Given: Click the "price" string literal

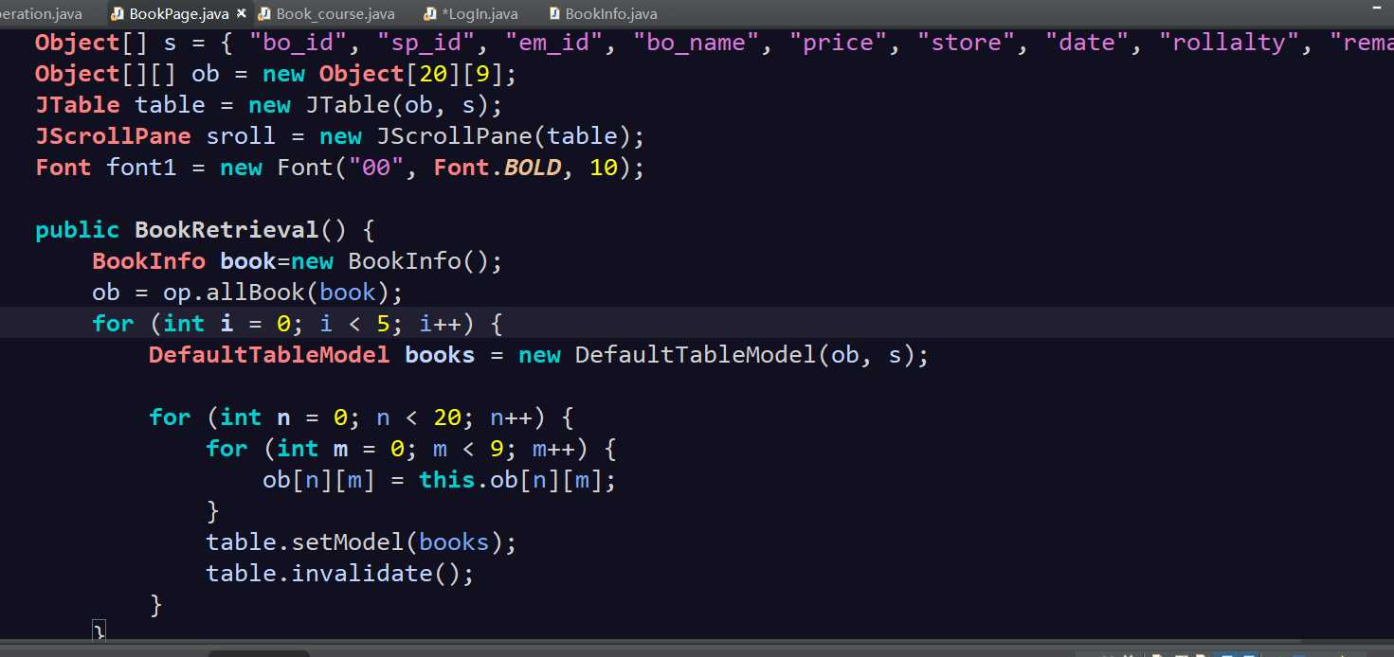Looking at the screenshot, I should click(x=840, y=43).
